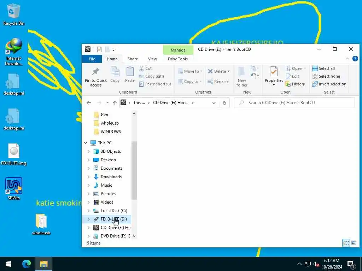Open file History command
Viewport: 362px width, 271px height.
click(x=295, y=84)
